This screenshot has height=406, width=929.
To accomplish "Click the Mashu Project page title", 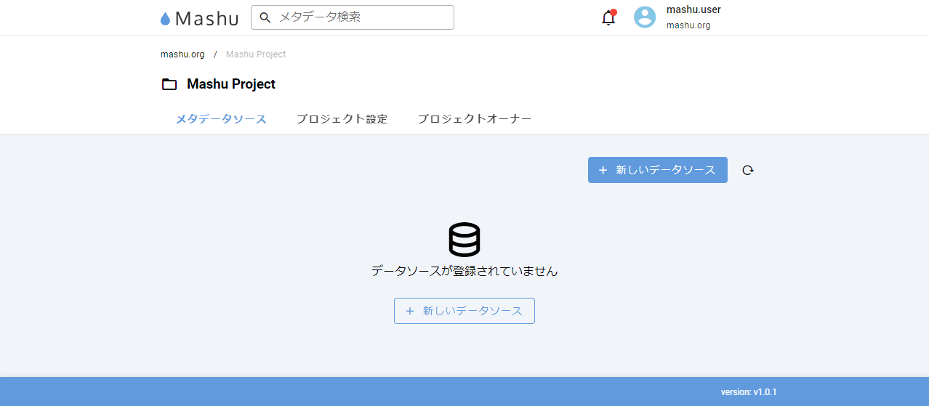I will pyautogui.click(x=231, y=84).
